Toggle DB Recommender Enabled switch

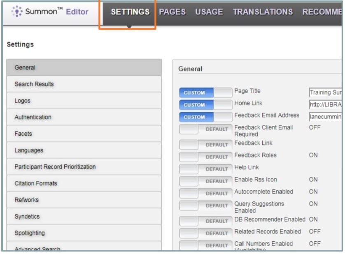click(205, 221)
